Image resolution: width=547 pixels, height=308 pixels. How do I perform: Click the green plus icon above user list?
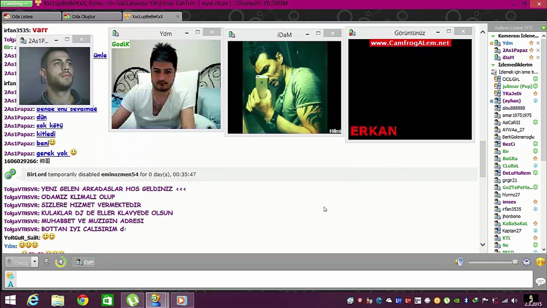pyautogui.click(x=543, y=28)
